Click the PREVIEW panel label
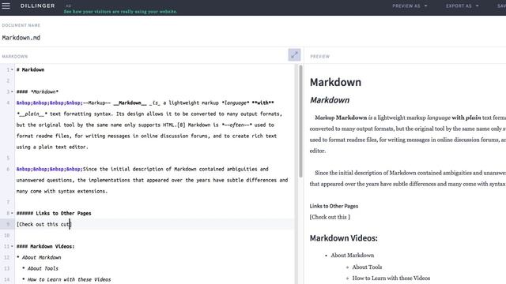This screenshot has height=284, width=506. coord(319,56)
